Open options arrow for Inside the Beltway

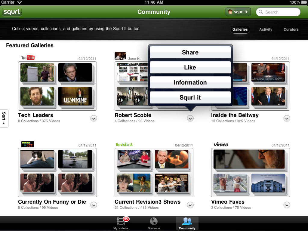(x=287, y=119)
